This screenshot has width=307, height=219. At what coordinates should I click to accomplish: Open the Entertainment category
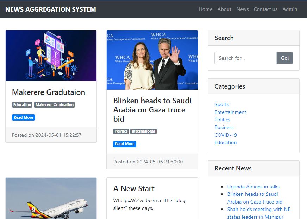(230, 112)
